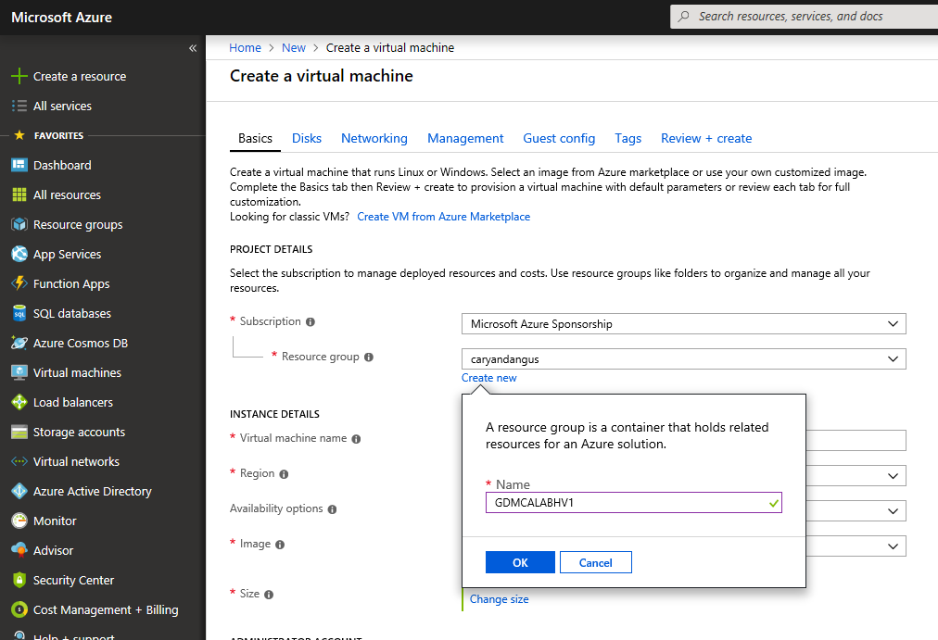
Task: Click the Dashboard icon in sidebar
Action: [x=19, y=165]
